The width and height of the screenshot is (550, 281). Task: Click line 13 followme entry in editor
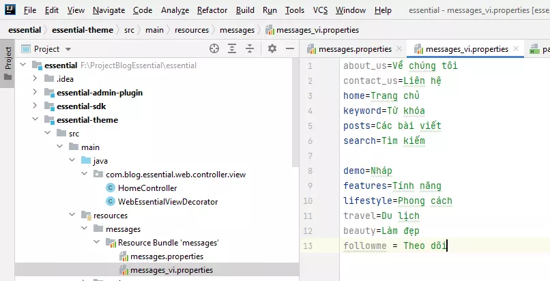pyautogui.click(x=394, y=246)
